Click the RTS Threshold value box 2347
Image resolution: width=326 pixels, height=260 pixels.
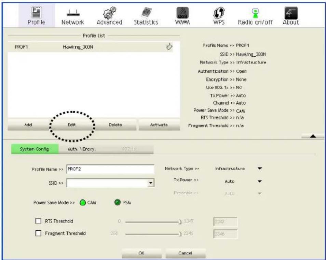pyautogui.click(x=225, y=222)
